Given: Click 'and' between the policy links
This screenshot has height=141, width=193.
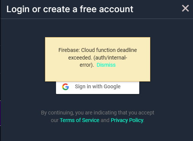Looking at the screenshot, I should tap(105, 120).
